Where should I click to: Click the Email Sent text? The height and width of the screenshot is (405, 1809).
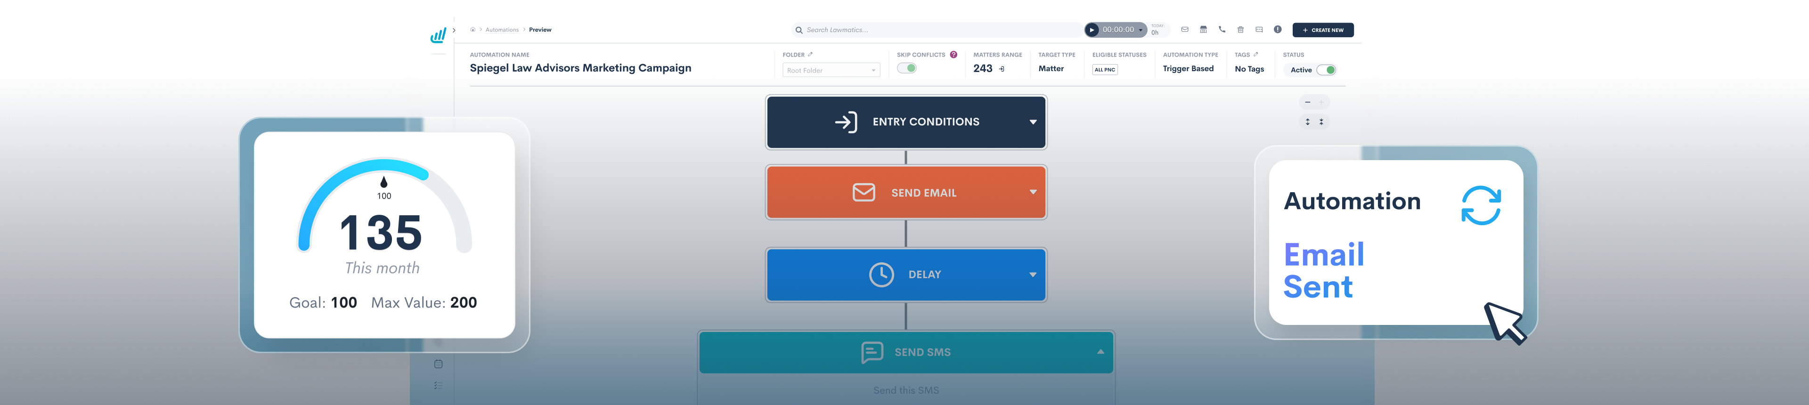(1324, 271)
